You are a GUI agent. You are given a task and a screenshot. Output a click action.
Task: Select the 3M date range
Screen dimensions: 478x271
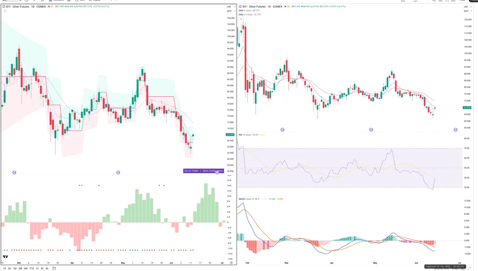click(x=20, y=269)
